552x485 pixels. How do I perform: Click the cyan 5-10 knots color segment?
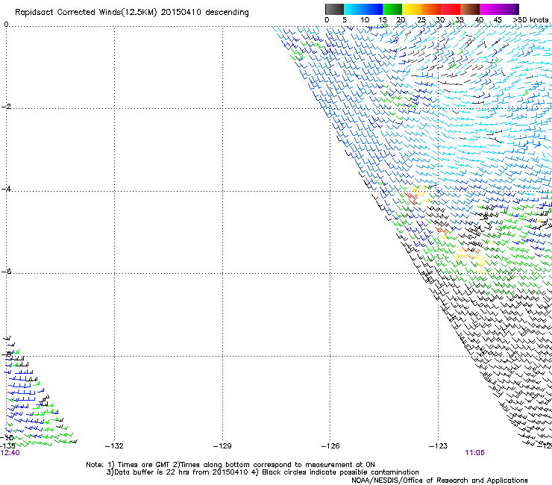(x=354, y=9)
